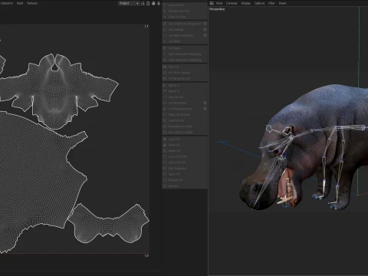Open the UV Rectangularize options gear

click(205, 109)
